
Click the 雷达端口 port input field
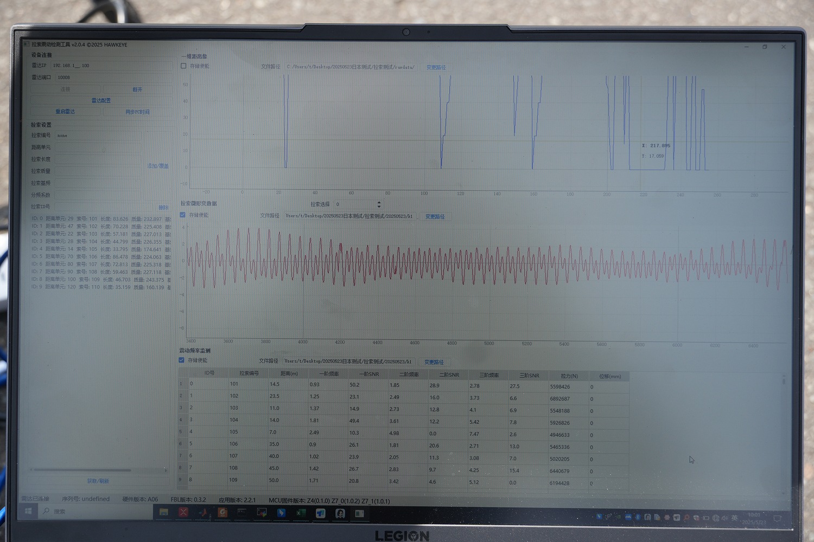(113, 78)
